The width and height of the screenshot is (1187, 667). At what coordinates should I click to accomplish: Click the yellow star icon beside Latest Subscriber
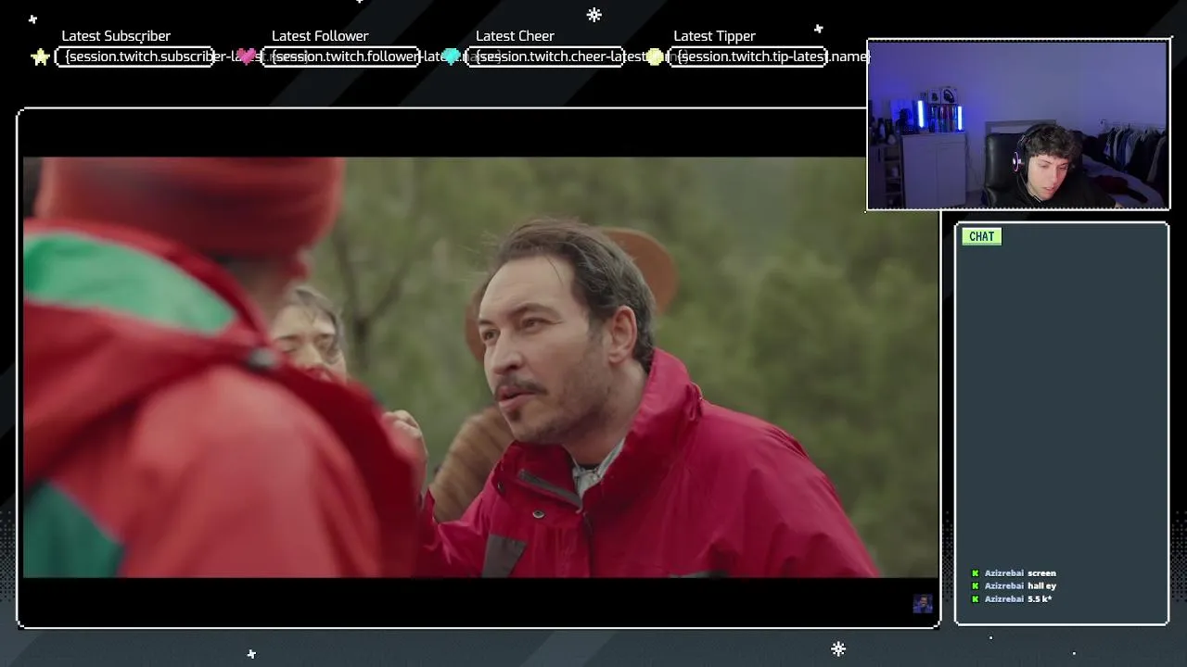pos(40,57)
